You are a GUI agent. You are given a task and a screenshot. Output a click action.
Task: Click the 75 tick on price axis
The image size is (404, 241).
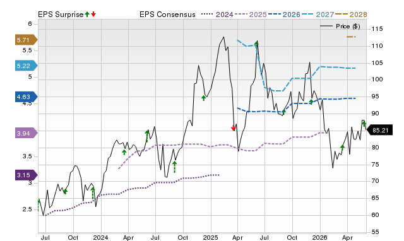(375, 164)
